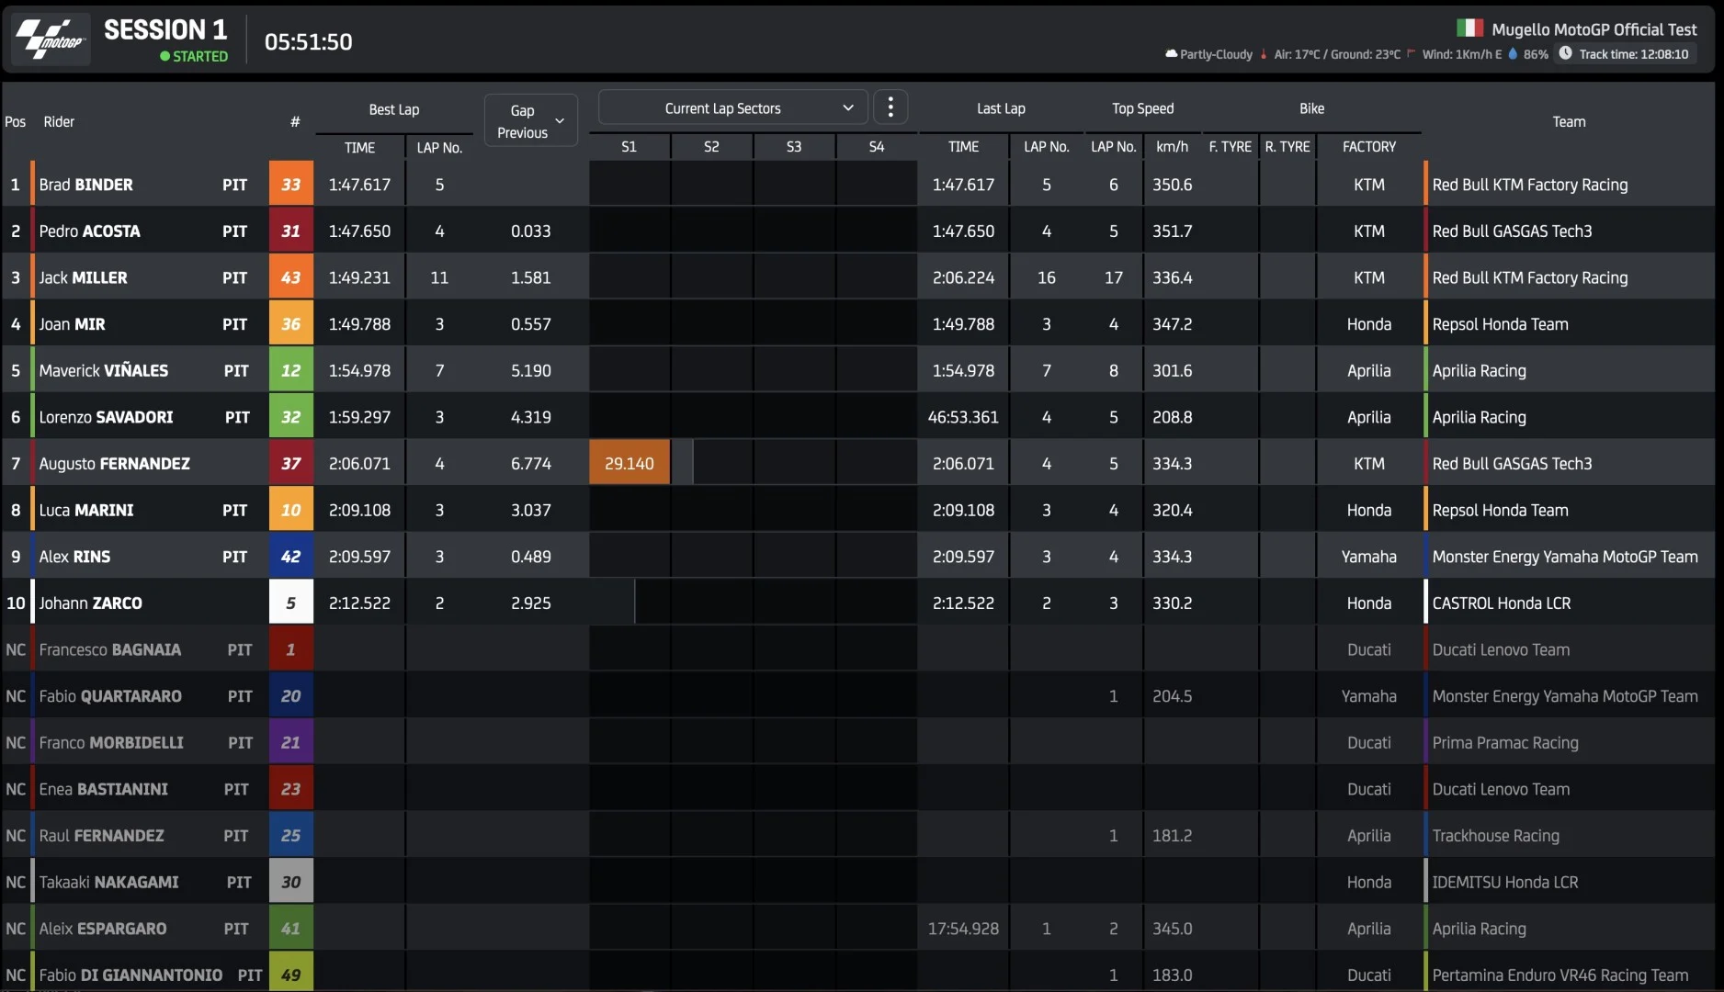Select rider Brad BINDER
1724x992 pixels.
(x=86, y=185)
